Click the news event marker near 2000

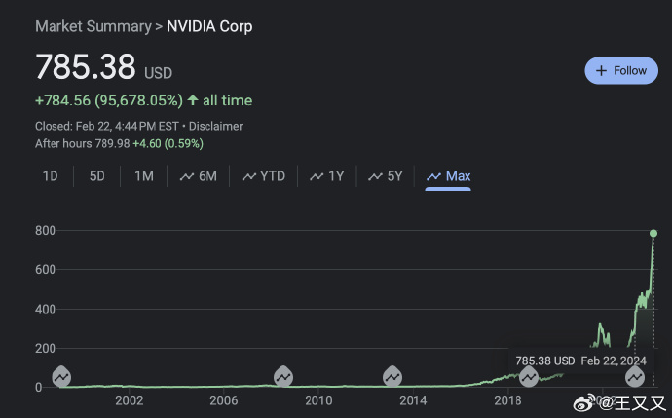61,376
